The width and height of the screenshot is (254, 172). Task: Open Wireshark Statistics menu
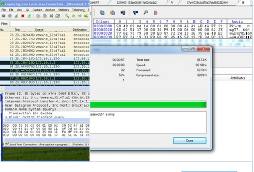coord(63,10)
